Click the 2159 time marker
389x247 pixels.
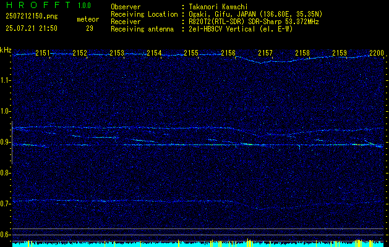(x=340, y=52)
